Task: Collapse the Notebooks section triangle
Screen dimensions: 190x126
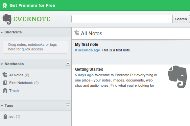Action: click(2, 64)
